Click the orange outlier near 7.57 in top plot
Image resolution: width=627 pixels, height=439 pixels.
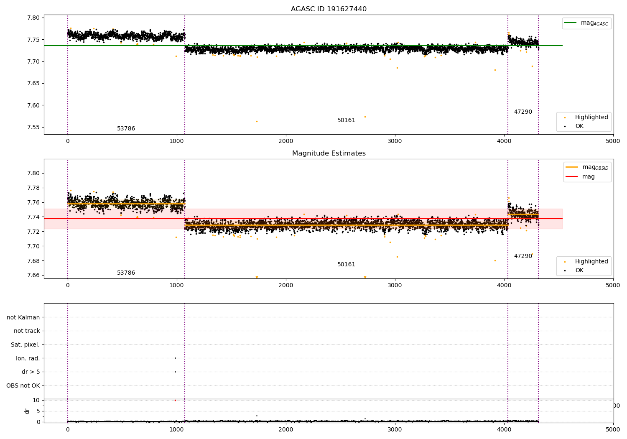pos(365,117)
